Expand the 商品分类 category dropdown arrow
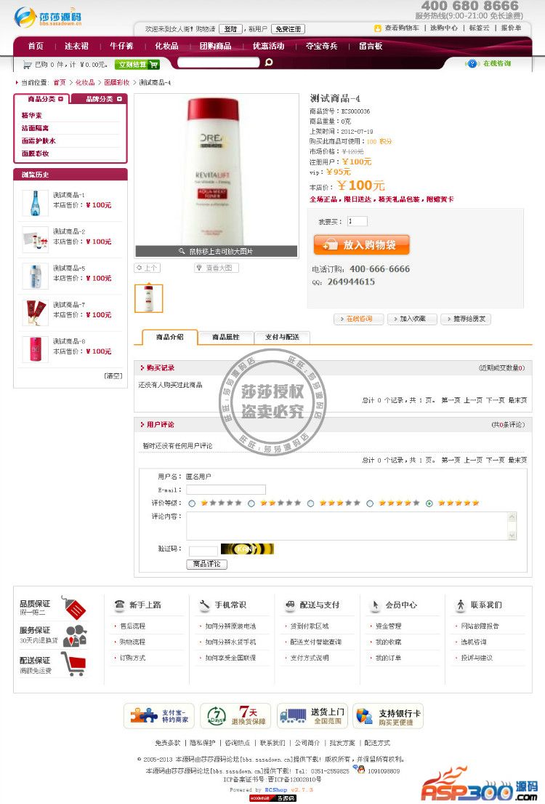The height and width of the screenshot is (804, 545). click(x=61, y=99)
